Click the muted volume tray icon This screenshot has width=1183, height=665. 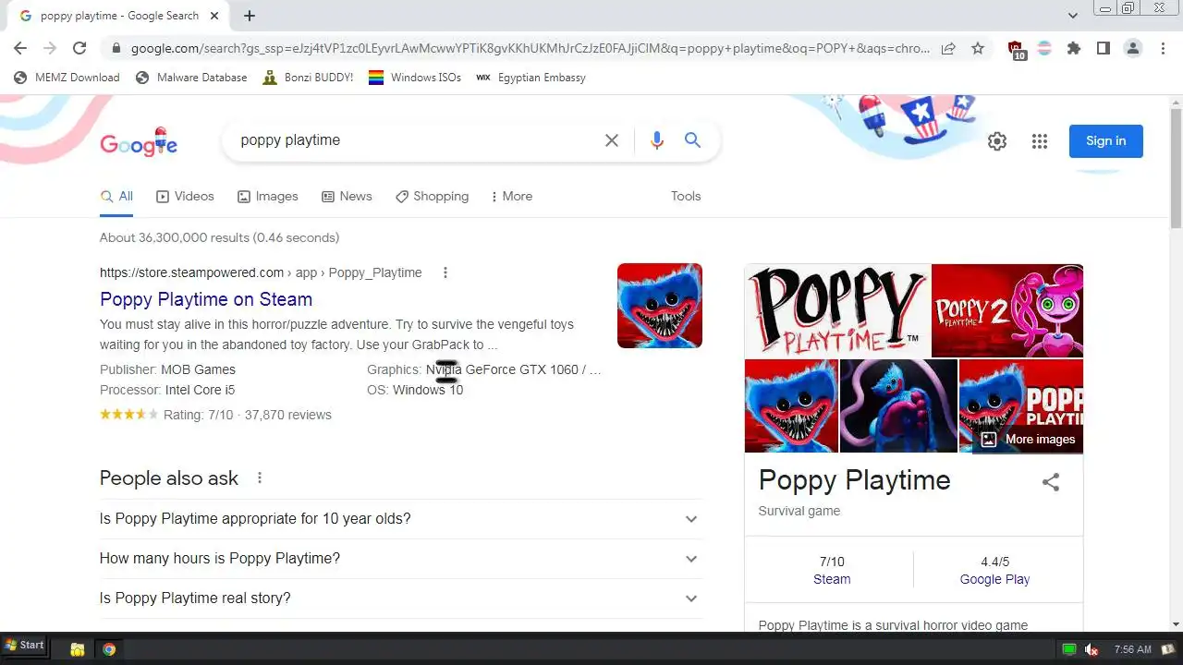pyautogui.click(x=1092, y=649)
